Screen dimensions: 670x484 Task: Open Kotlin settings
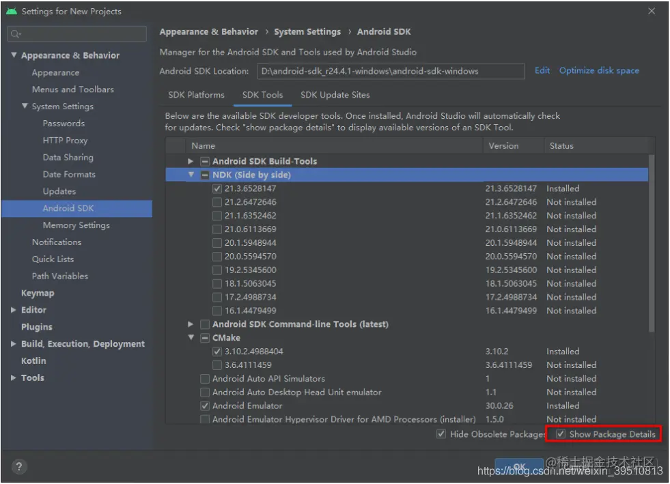[33, 360]
